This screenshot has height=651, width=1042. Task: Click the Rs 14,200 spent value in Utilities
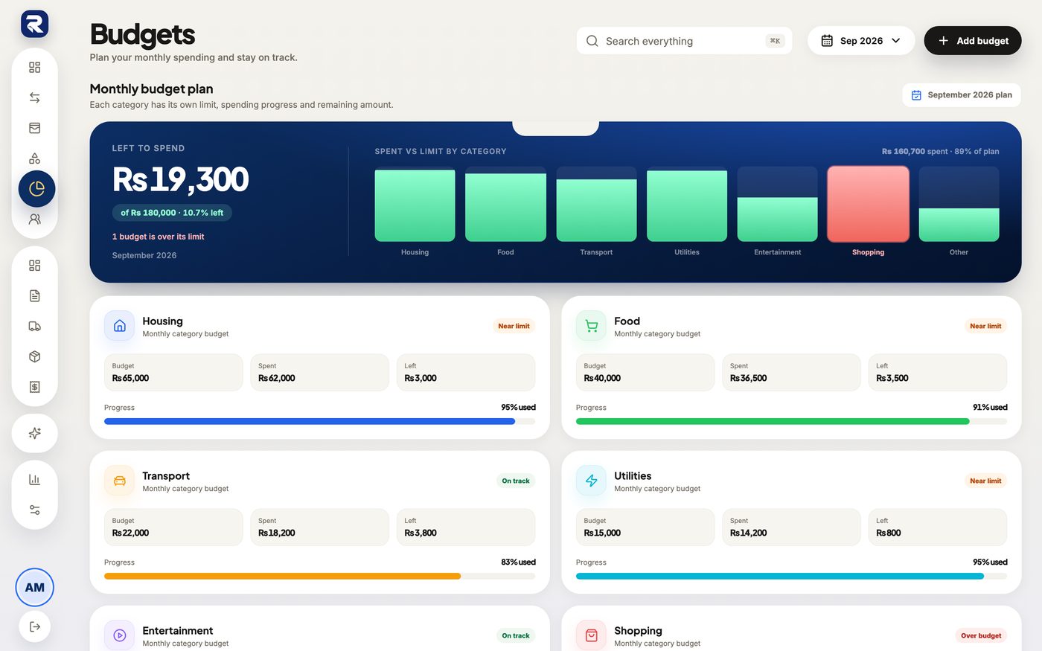tap(748, 533)
